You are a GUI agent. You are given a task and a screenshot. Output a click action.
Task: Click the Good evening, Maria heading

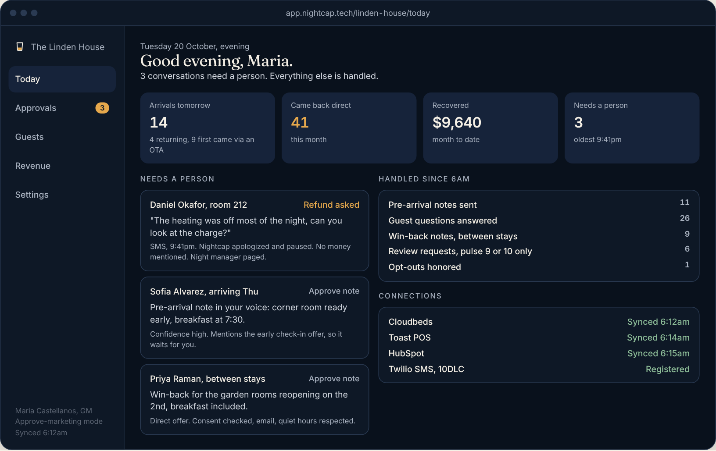[x=216, y=61]
